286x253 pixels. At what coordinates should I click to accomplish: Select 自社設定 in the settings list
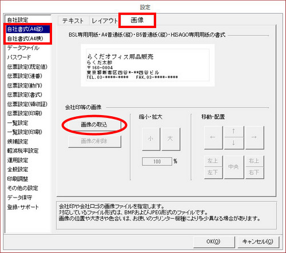pyautogui.click(x=18, y=19)
